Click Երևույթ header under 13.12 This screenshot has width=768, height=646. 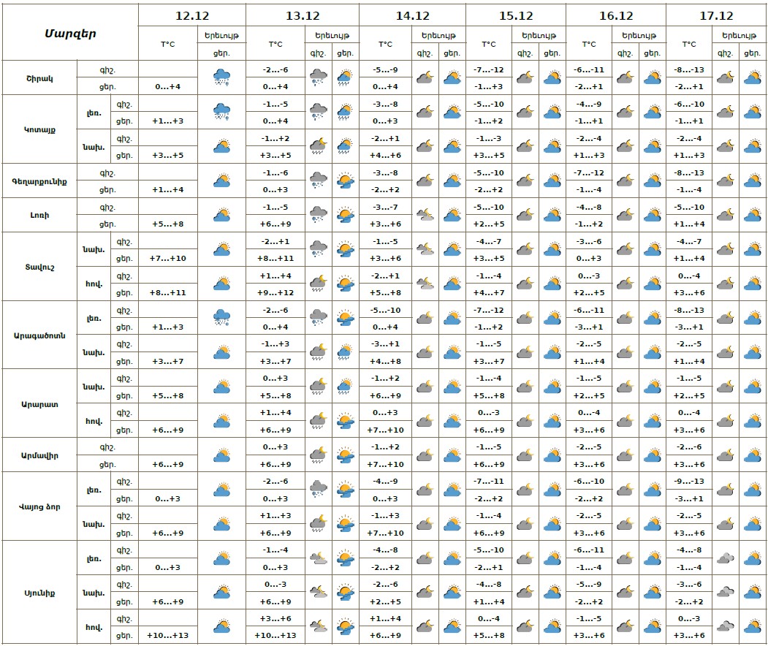coord(332,34)
